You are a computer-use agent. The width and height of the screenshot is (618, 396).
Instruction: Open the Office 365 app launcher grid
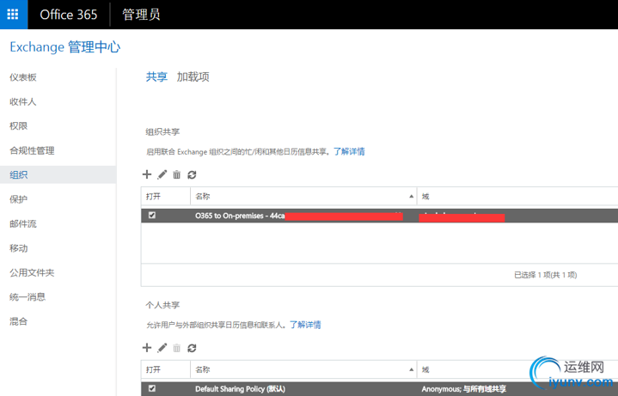pyautogui.click(x=13, y=15)
